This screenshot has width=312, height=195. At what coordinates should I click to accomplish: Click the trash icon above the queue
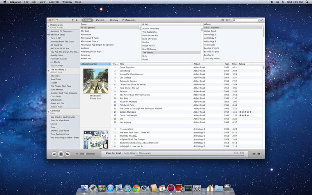coord(73,20)
